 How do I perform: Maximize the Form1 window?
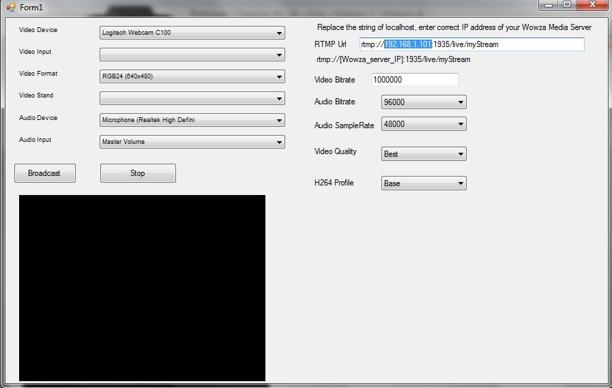click(x=567, y=5)
